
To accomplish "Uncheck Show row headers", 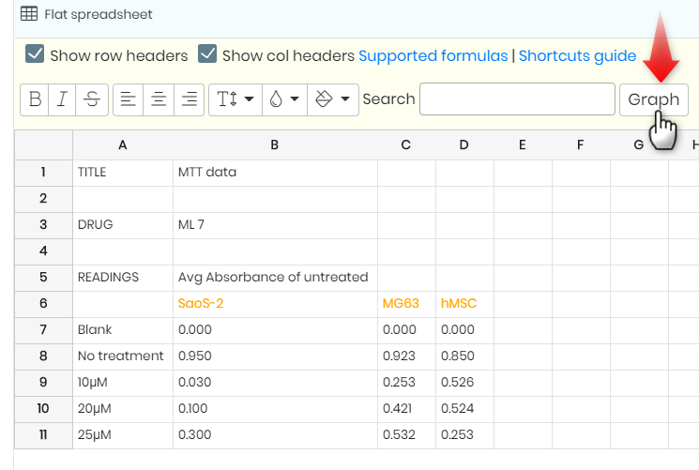I will [x=35, y=54].
